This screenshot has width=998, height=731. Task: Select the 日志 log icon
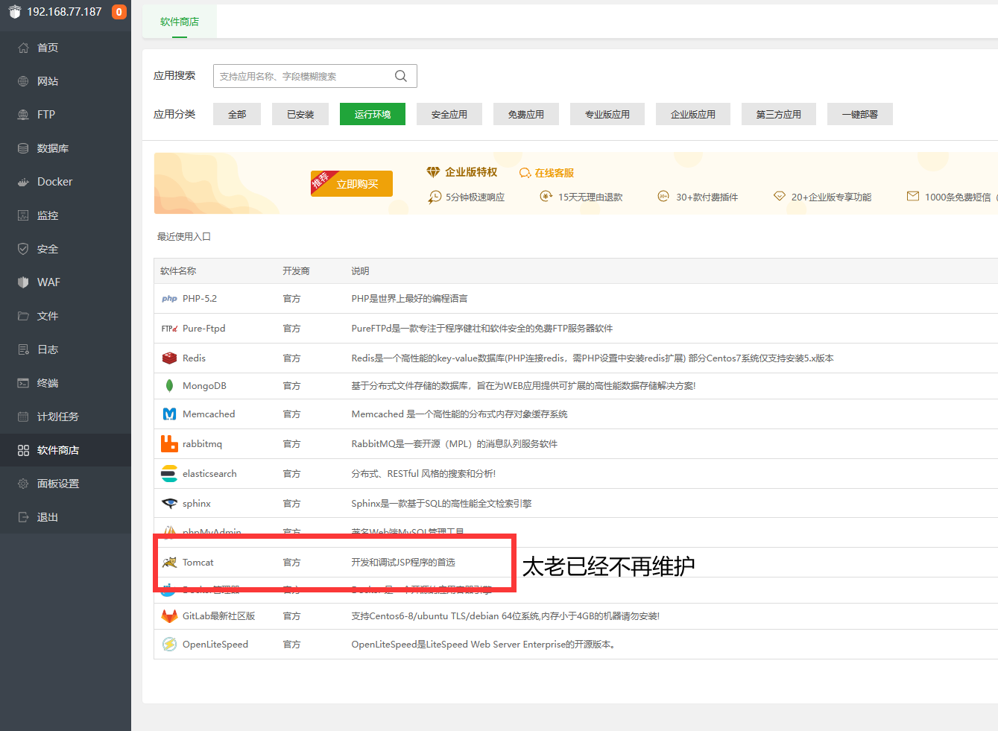coord(23,349)
